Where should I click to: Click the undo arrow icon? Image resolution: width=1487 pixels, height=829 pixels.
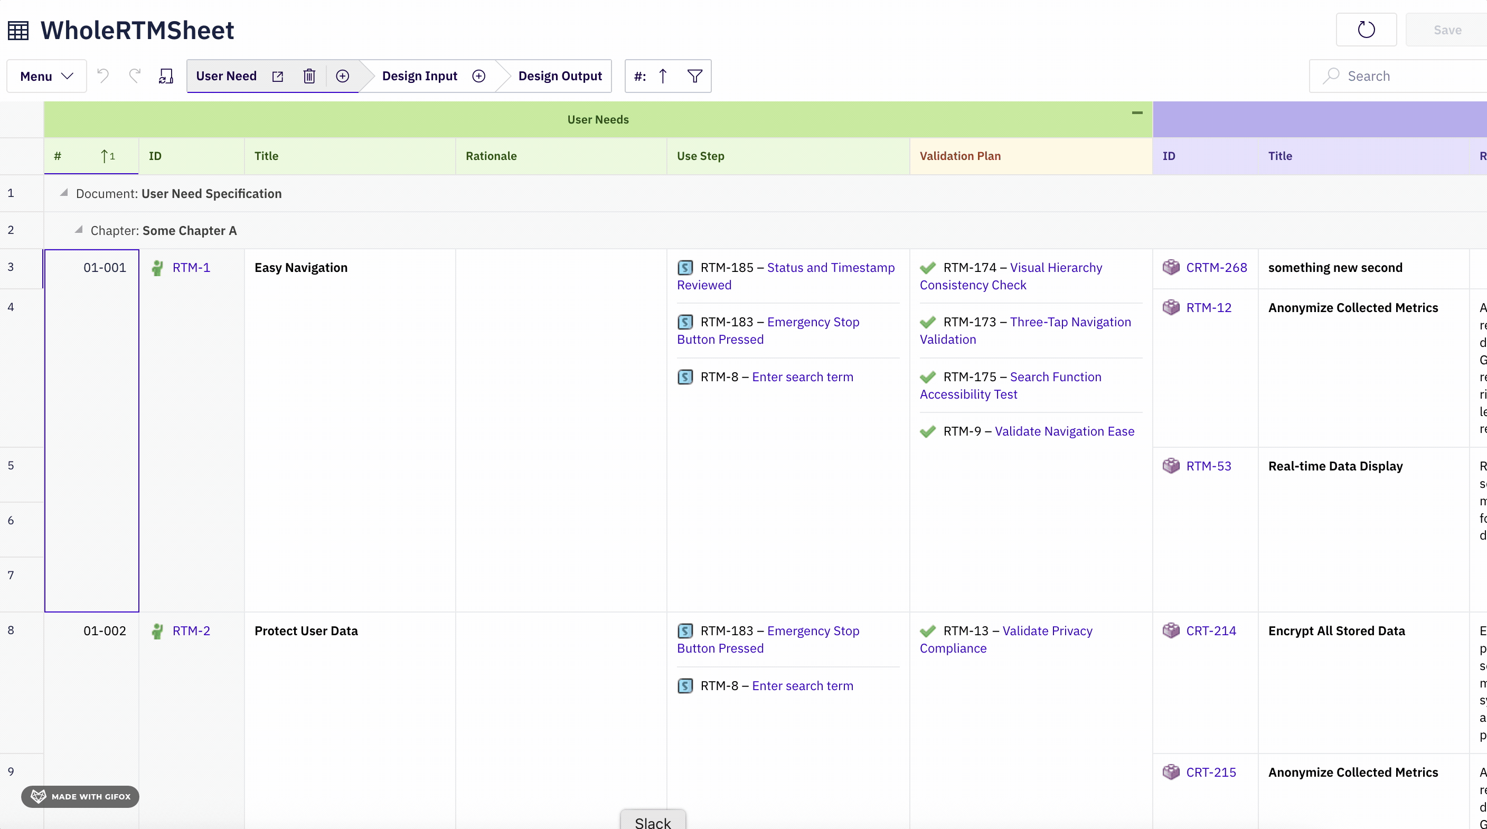click(x=103, y=76)
